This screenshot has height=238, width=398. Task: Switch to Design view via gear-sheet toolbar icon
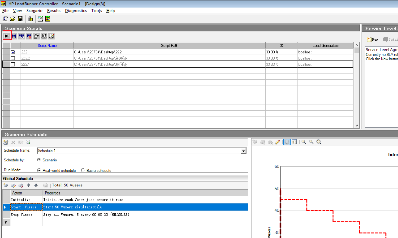tap(40, 19)
